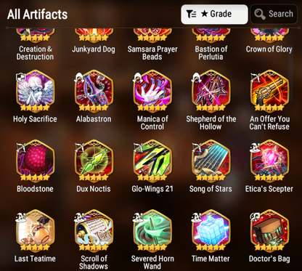
Task: Open the Doctor's Bag artifact
Action: pyautogui.click(x=269, y=231)
